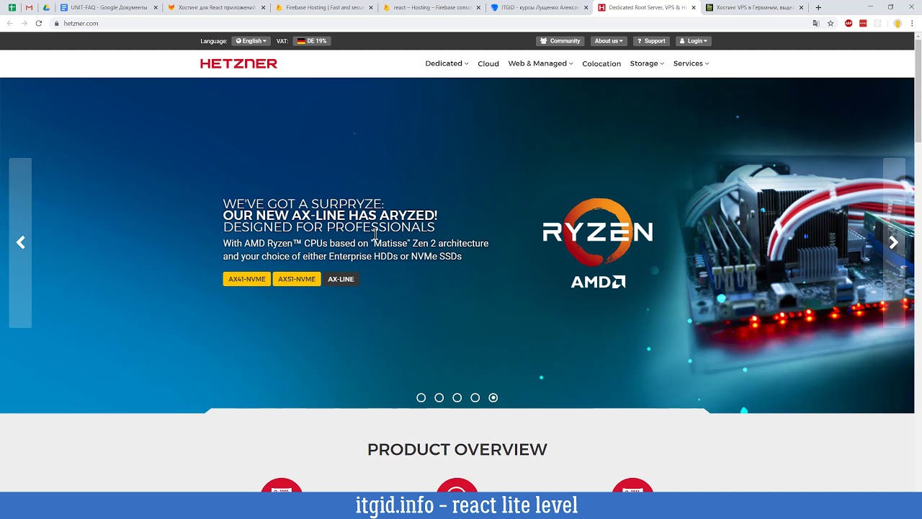Switch to the UNIT-FAQ Google Docs tab
The width and height of the screenshot is (922, 519).
tap(109, 7)
